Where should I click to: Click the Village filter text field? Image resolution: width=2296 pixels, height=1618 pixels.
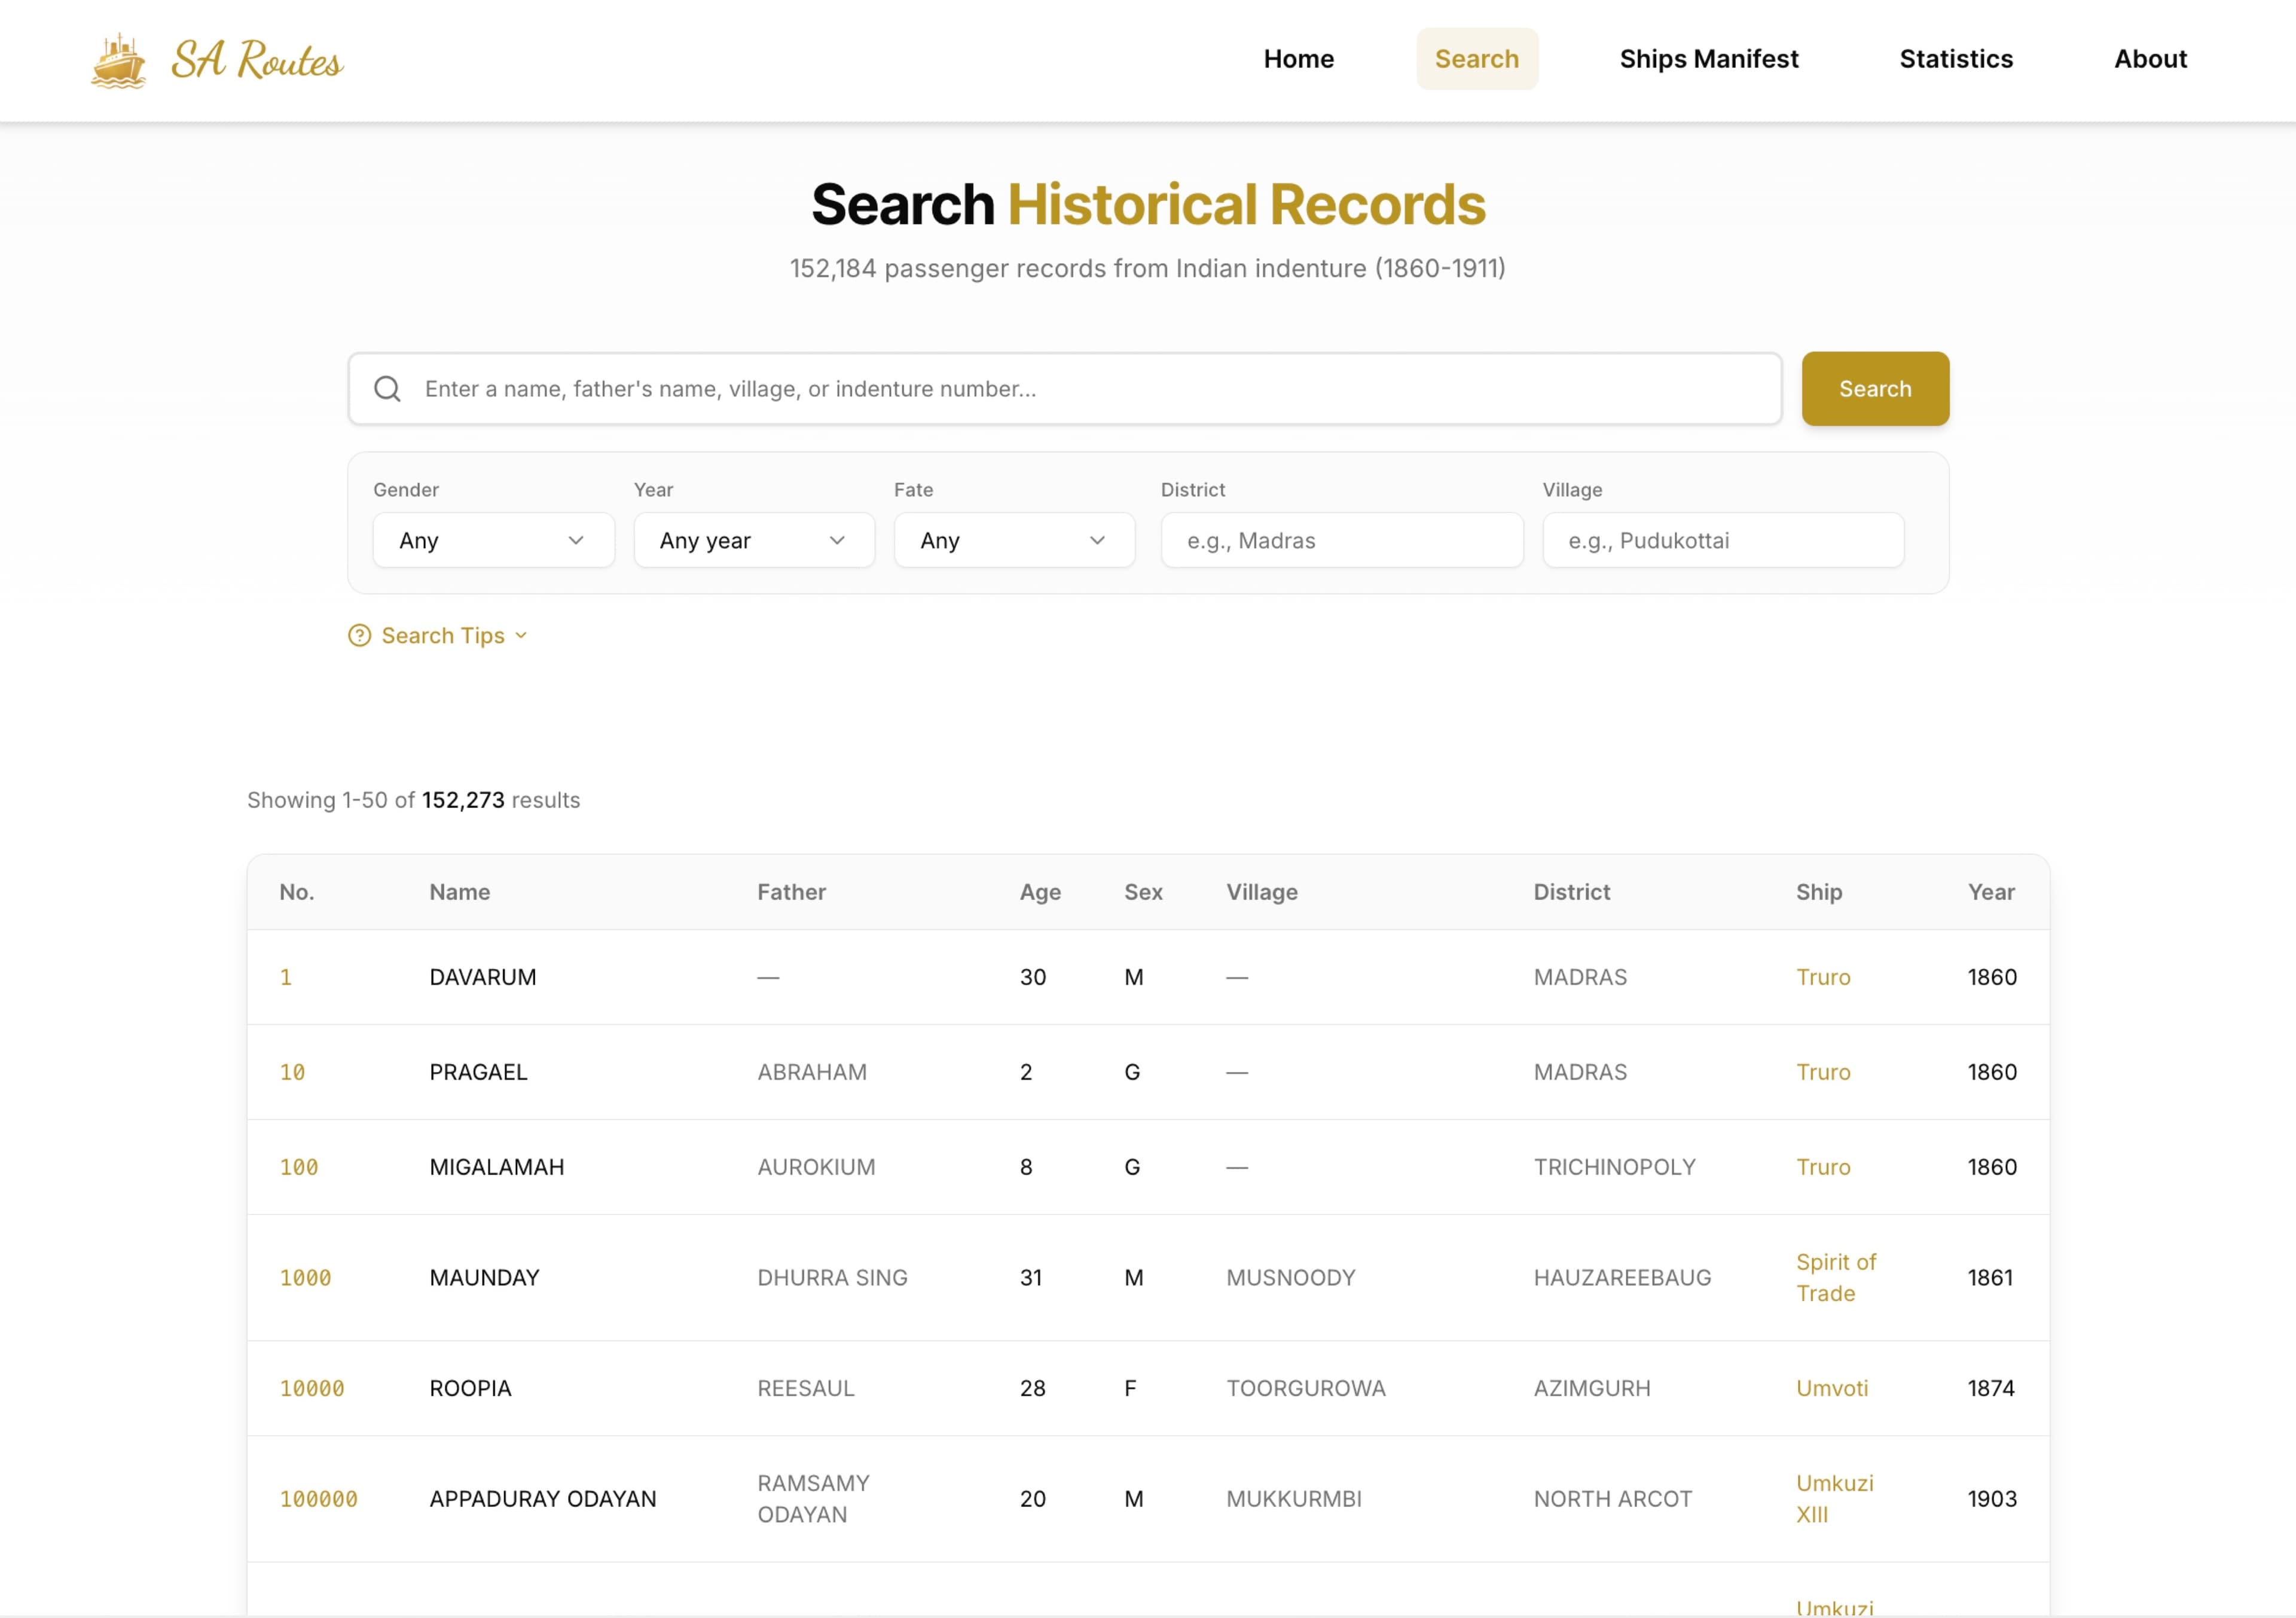(1722, 541)
